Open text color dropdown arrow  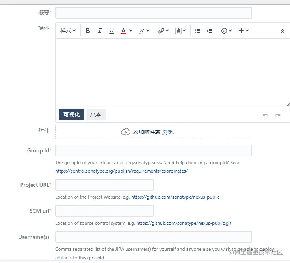130,30
